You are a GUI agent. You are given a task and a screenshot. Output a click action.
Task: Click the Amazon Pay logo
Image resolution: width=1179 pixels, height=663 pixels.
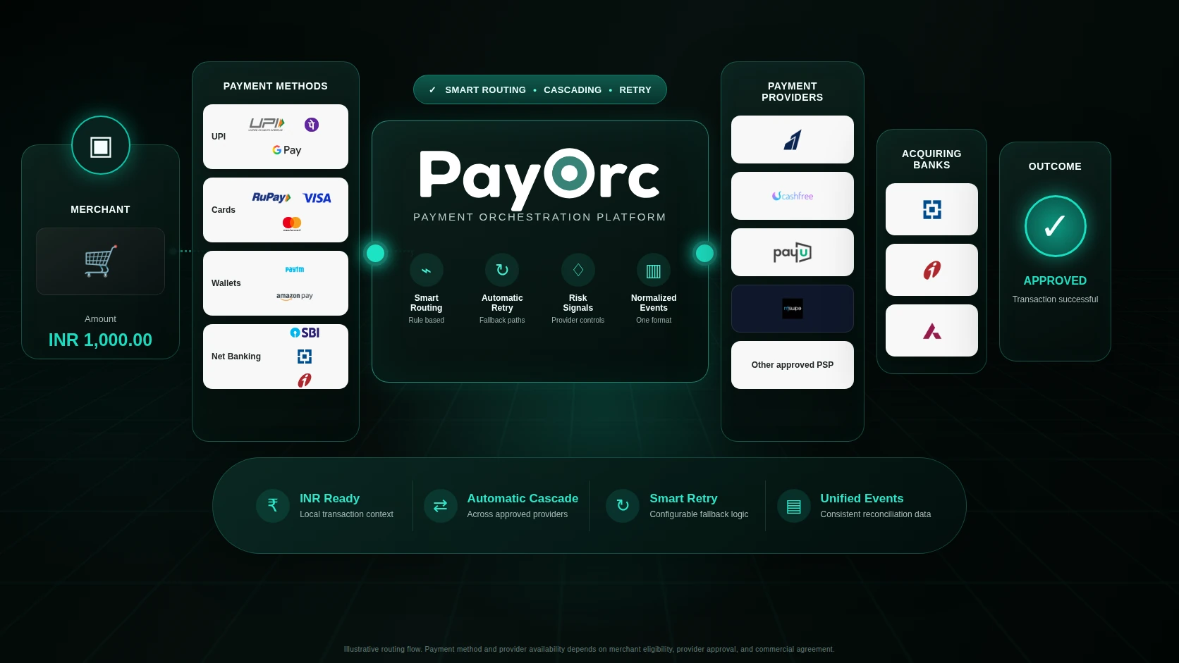click(x=295, y=297)
